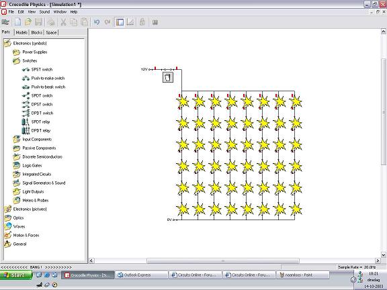Expand the Input Components folder

[x=17, y=140]
